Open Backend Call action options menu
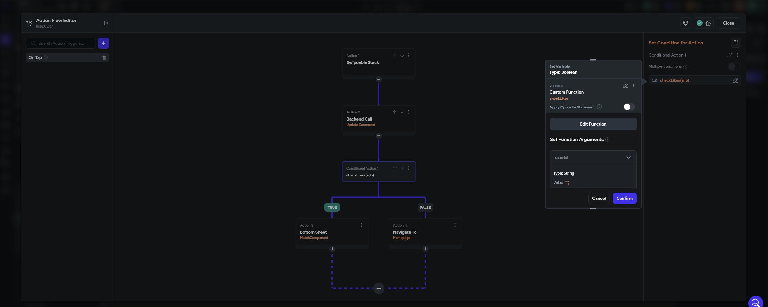This screenshot has width=768, height=307. click(408, 112)
